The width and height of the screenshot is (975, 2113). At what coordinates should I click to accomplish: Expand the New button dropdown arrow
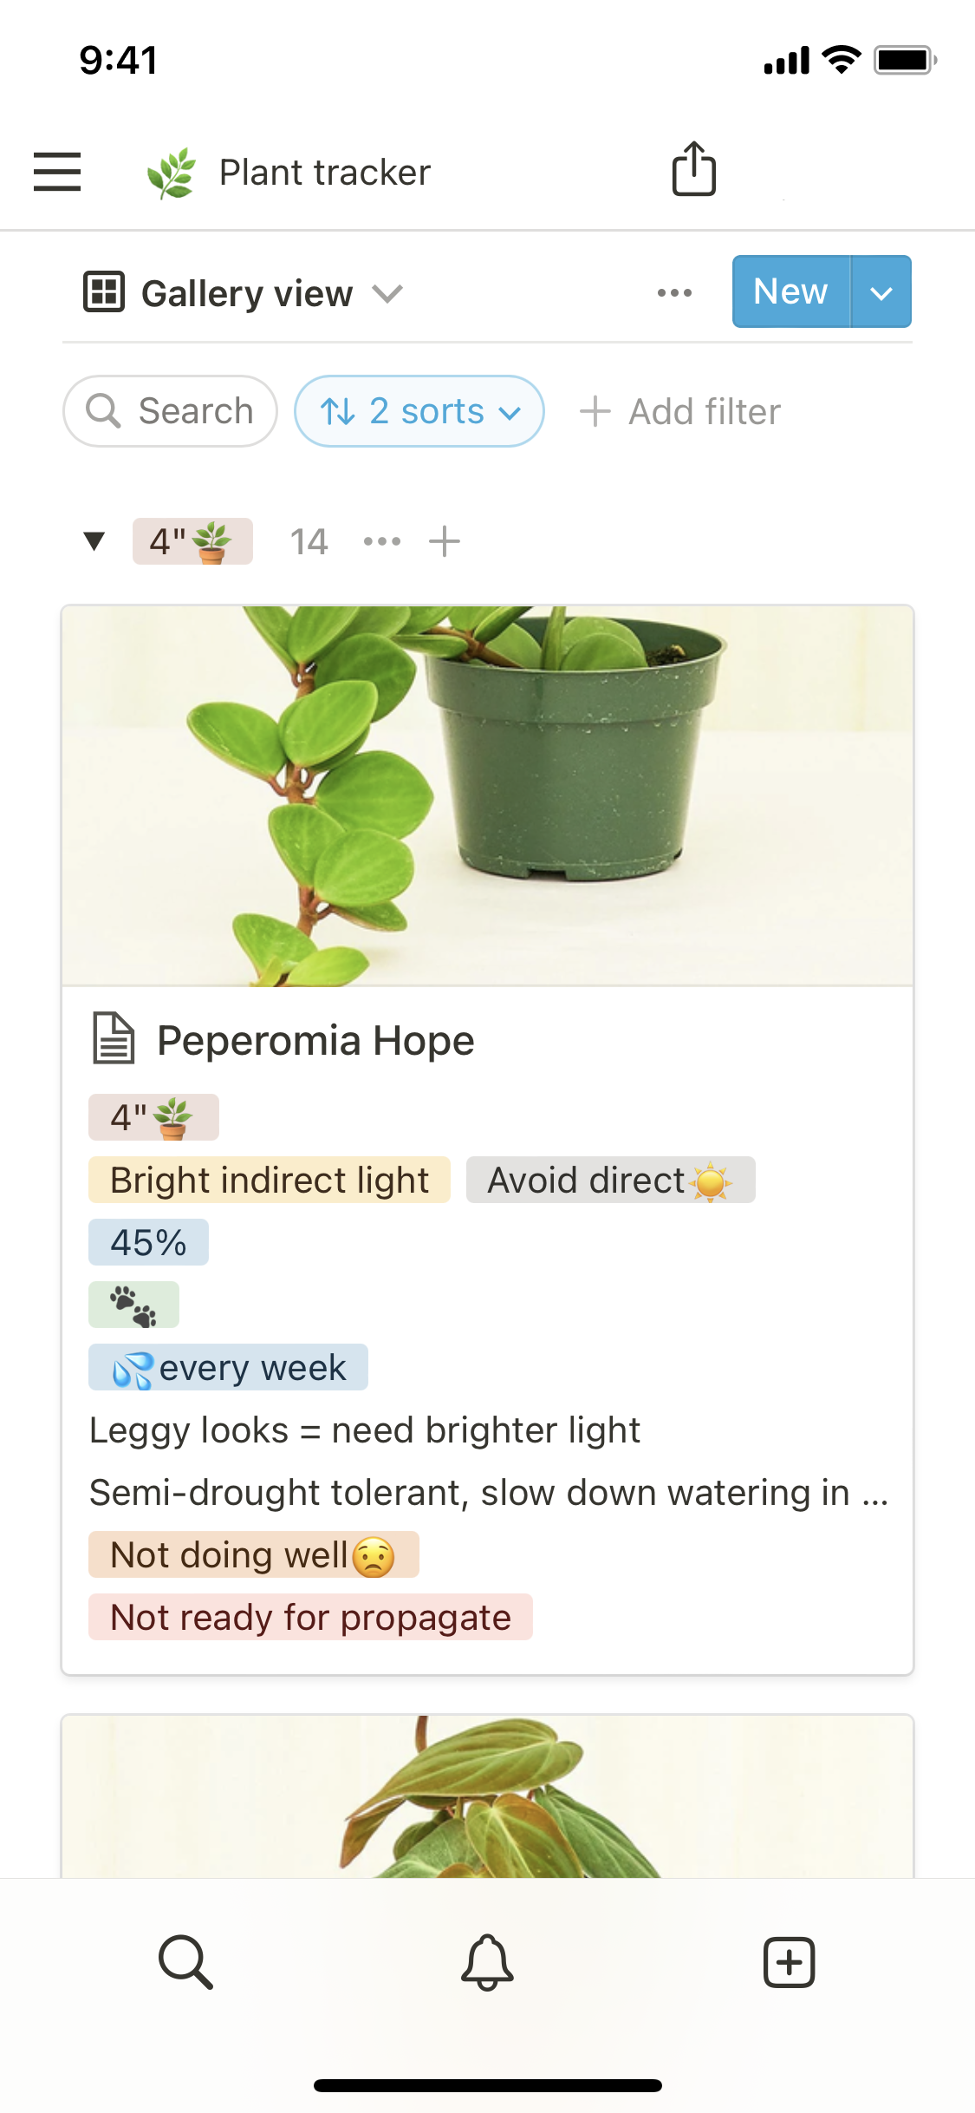[881, 292]
